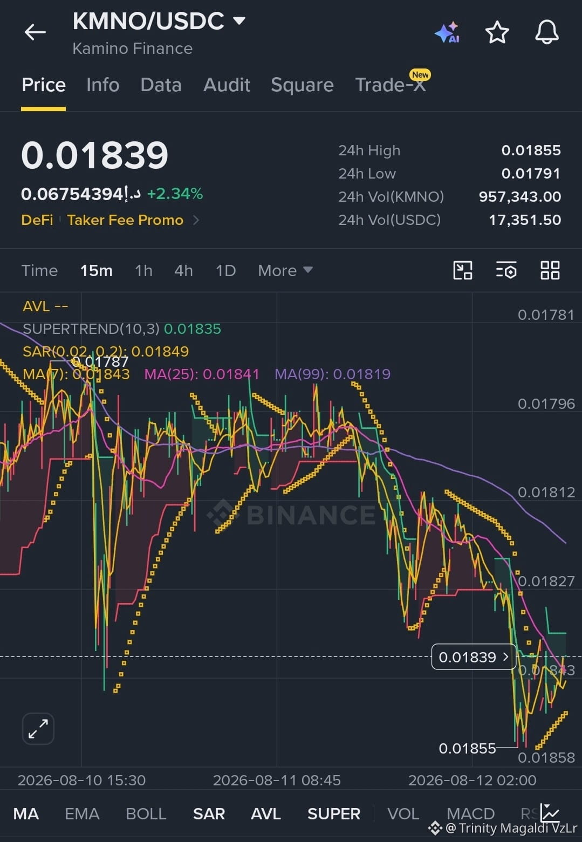Toggle the EMA indicator

point(82,813)
